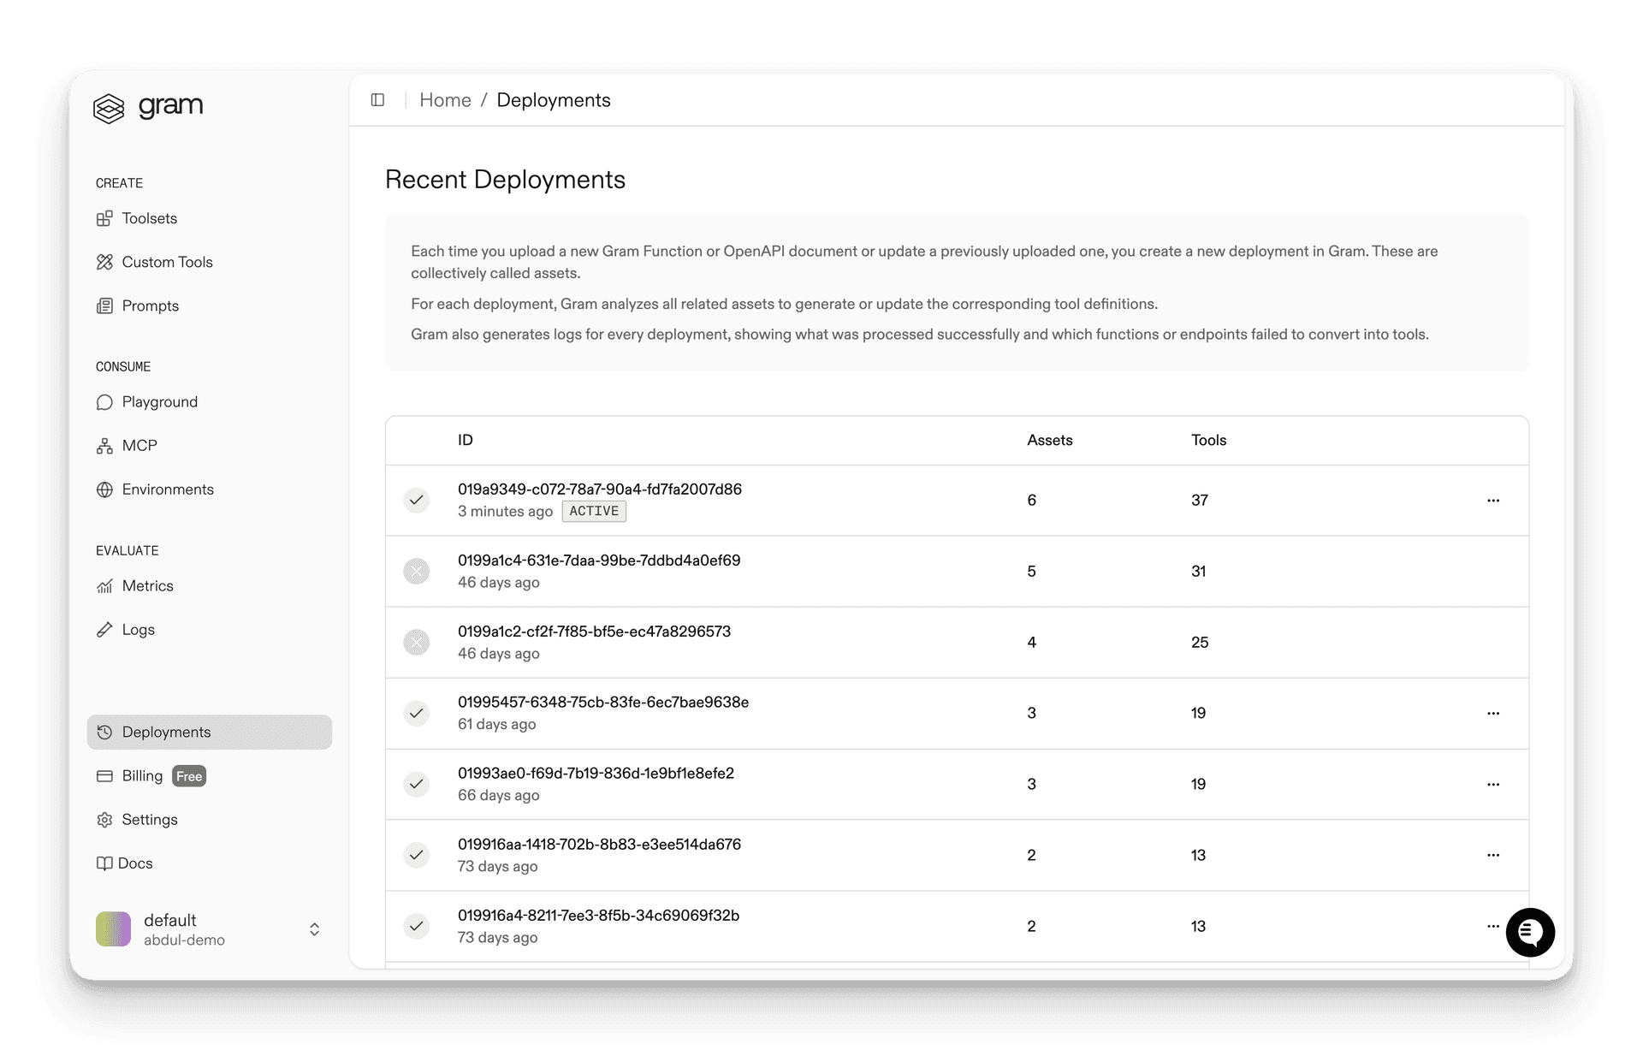
Task: View Metrics under Evaluate
Action: tap(147, 585)
